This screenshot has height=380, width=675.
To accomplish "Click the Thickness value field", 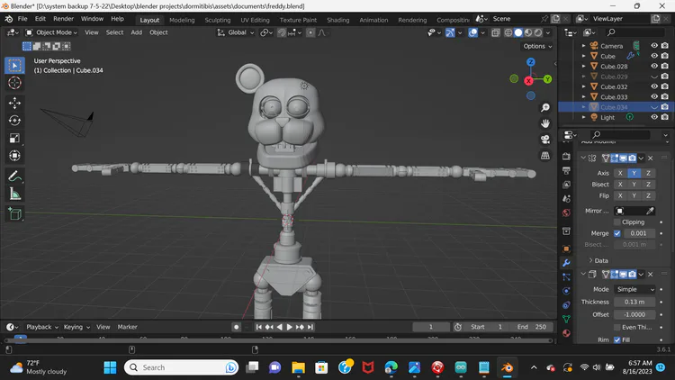I will (x=634, y=302).
